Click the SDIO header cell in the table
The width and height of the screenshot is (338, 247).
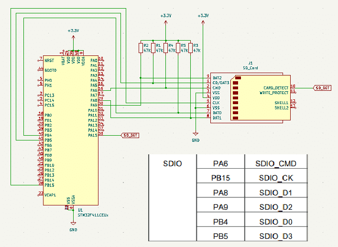pyautogui.click(x=173, y=164)
